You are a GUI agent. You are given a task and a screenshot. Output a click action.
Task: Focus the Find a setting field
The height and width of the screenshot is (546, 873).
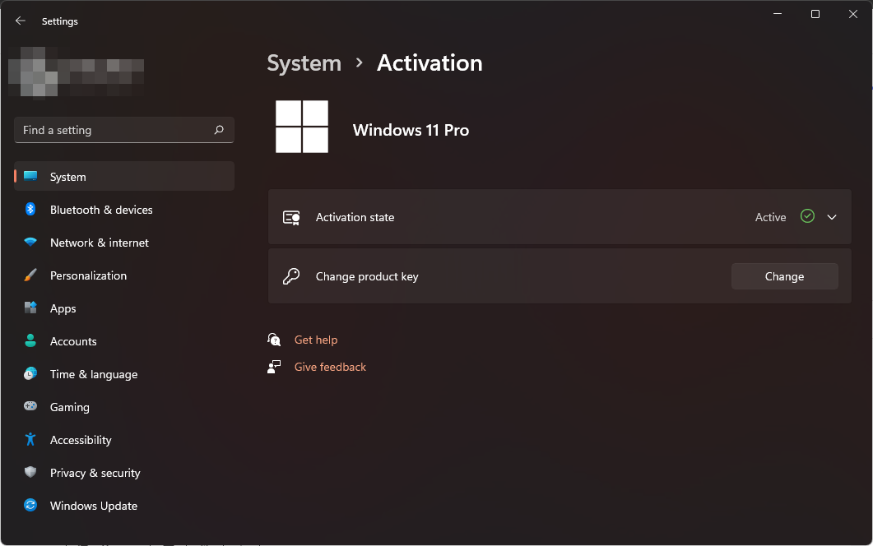[x=123, y=130]
